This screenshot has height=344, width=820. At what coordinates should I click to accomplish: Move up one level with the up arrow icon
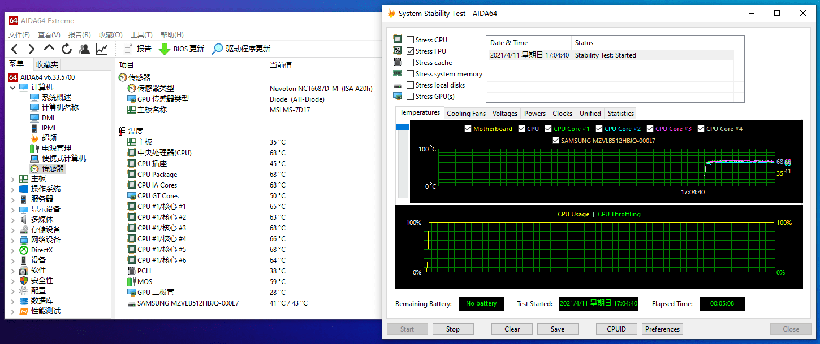tap(49, 49)
